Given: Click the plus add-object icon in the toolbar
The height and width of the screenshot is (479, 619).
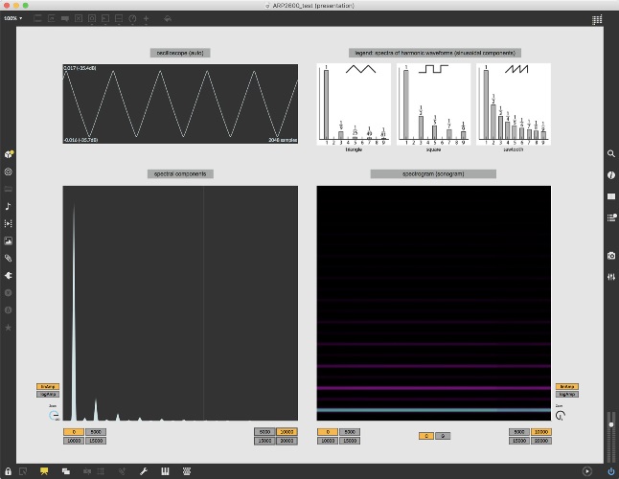Looking at the screenshot, I should tap(146, 18).
